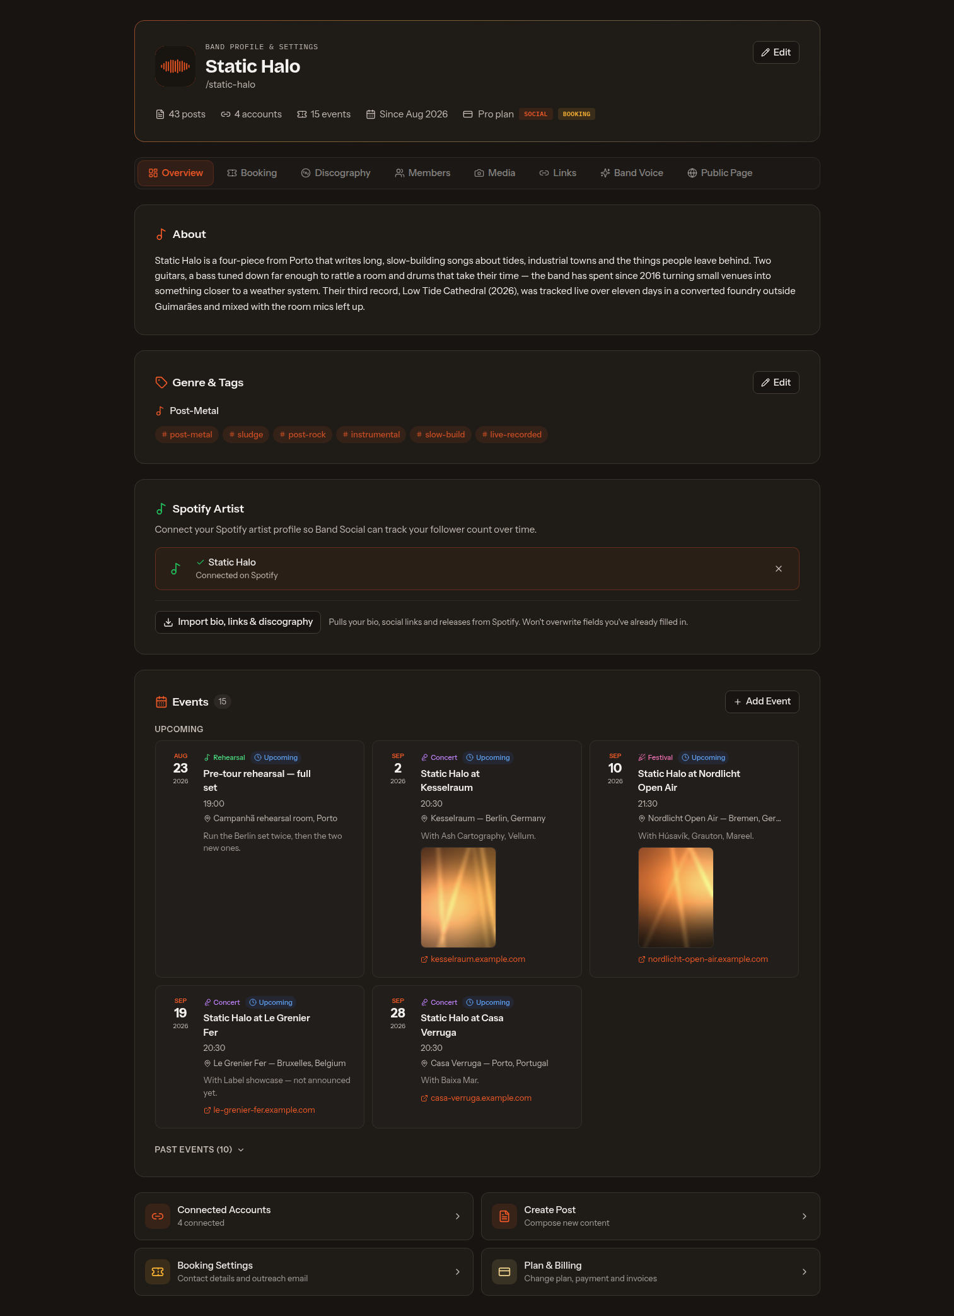
Task: Open Create Post via its chevron
Action: (x=805, y=1216)
